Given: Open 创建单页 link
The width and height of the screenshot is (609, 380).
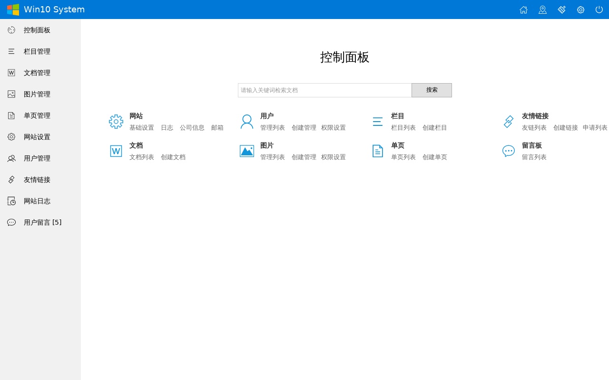Looking at the screenshot, I should click(435, 157).
